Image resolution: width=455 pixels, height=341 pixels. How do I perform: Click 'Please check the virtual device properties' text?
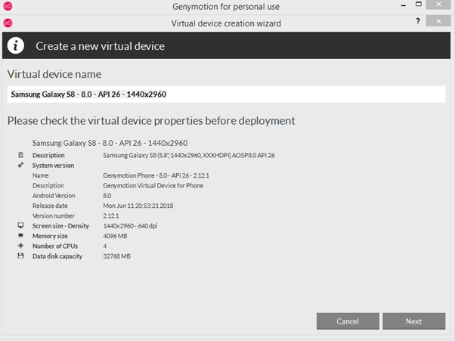pyautogui.click(x=151, y=121)
